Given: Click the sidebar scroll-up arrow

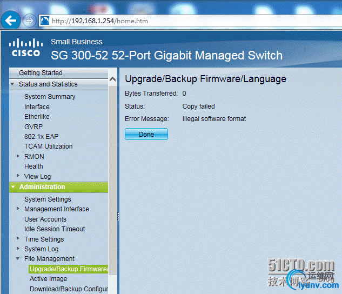Looking at the screenshot, I should [x=112, y=79].
